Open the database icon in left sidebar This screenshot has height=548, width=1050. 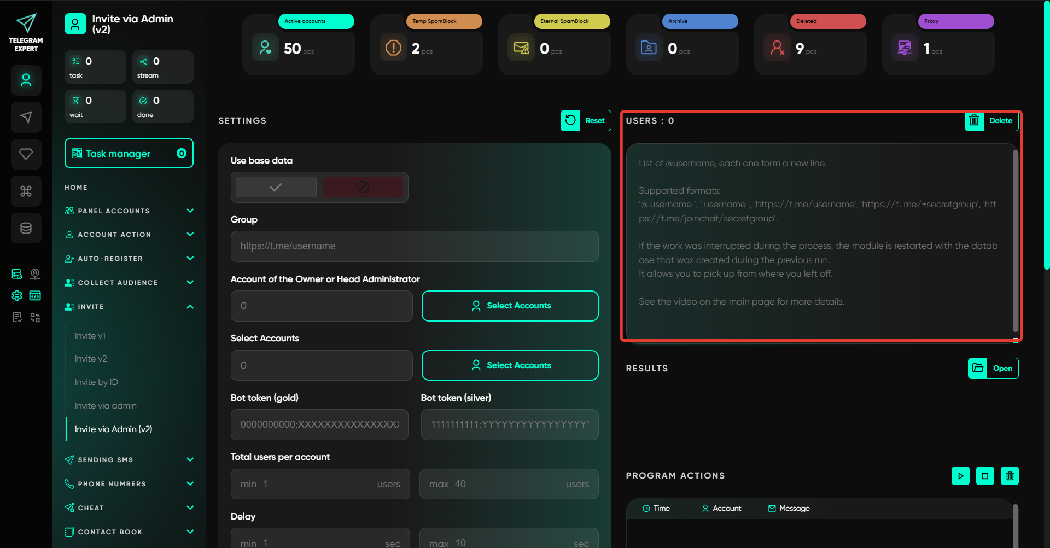26,228
